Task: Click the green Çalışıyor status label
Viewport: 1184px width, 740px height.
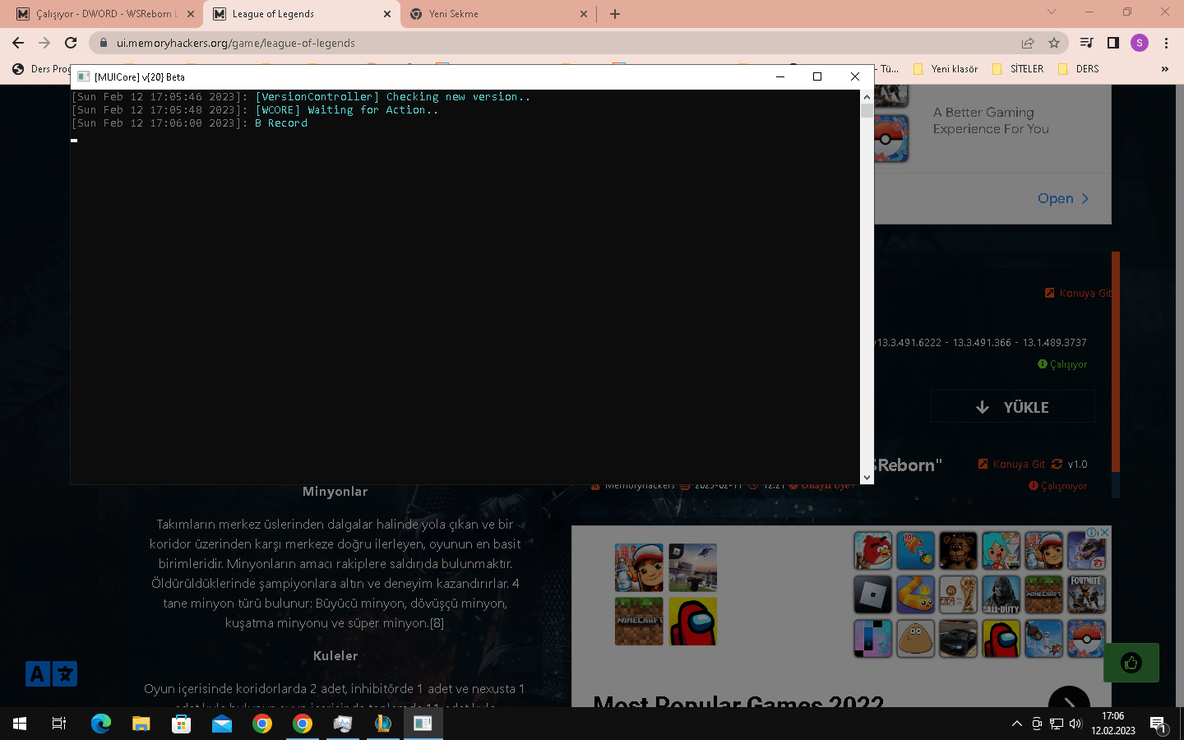Action: (x=1062, y=364)
